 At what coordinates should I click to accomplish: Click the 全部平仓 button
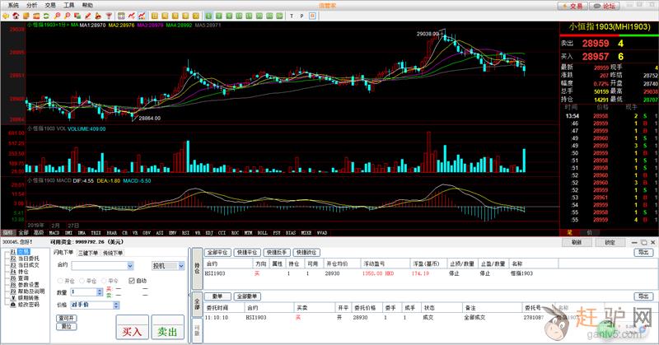217,251
